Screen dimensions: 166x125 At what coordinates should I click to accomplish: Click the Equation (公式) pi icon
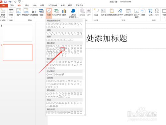click(x=150, y=11)
